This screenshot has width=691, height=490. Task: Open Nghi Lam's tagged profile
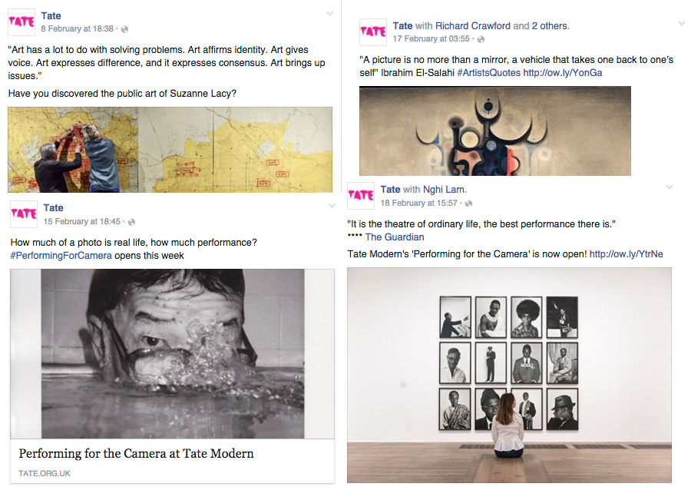444,190
